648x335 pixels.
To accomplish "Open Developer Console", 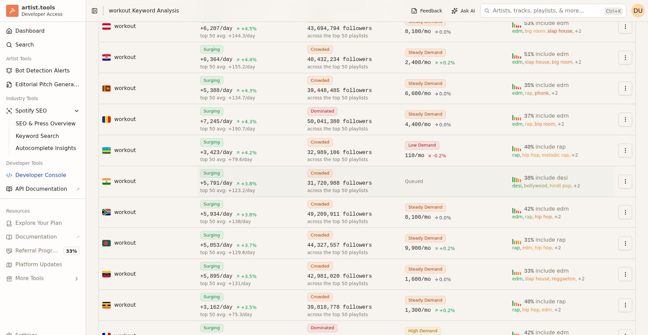I will 43,175.
